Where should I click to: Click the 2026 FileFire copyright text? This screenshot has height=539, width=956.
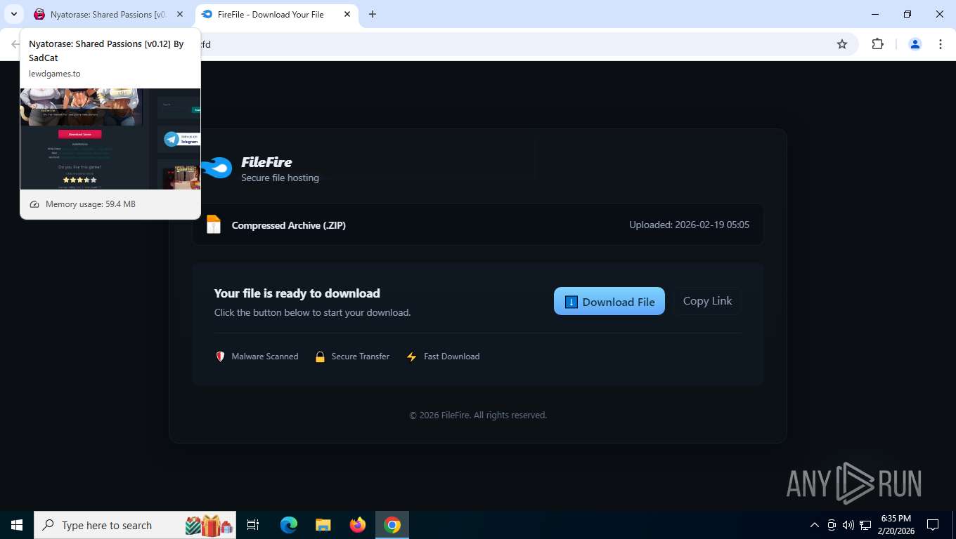pyautogui.click(x=478, y=415)
